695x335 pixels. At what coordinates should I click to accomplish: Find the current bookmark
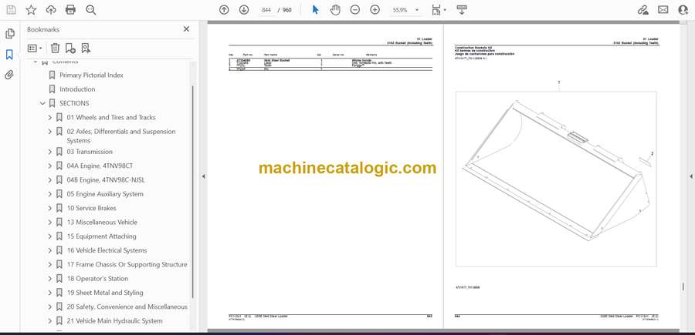pyautogui.click(x=86, y=49)
